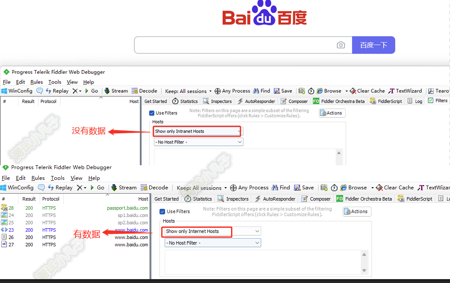The width and height of the screenshot is (450, 283).
Task: Click Replay in lower Fiddler toolbar
Action: 60,188
